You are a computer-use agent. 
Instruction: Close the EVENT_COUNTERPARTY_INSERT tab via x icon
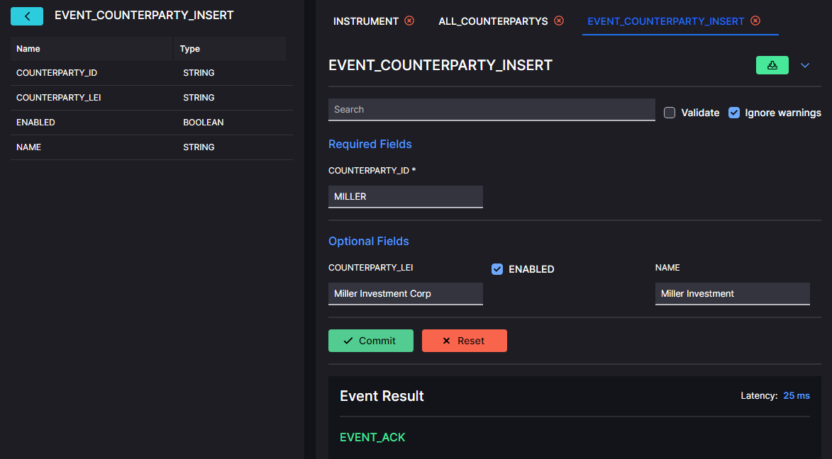[755, 21]
